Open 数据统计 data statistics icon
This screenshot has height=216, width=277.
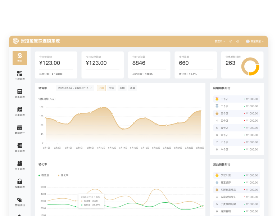pyautogui.click(x=20, y=130)
